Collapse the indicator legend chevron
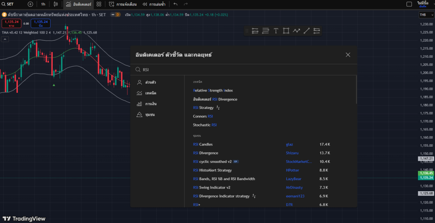The image size is (435, 223). pyautogui.click(x=5, y=39)
